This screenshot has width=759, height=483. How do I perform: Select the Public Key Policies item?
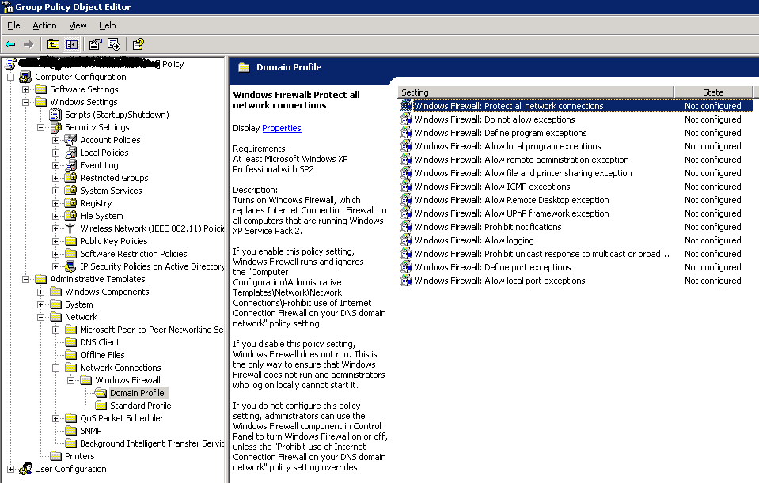[x=114, y=241]
